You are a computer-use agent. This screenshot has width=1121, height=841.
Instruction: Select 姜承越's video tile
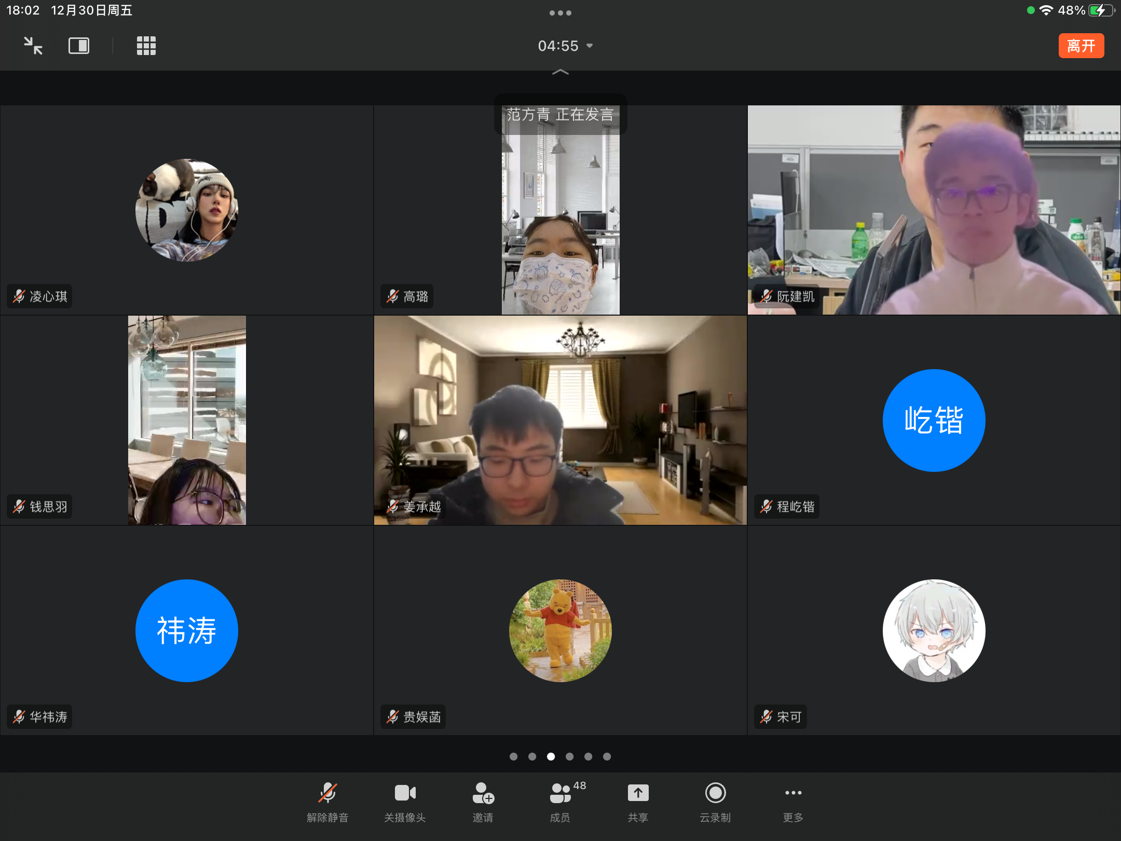click(x=560, y=420)
